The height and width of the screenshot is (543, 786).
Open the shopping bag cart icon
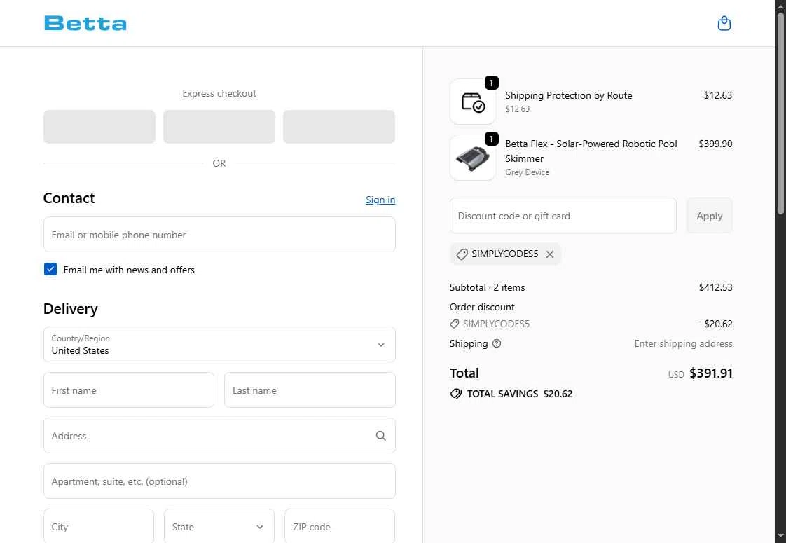(724, 23)
